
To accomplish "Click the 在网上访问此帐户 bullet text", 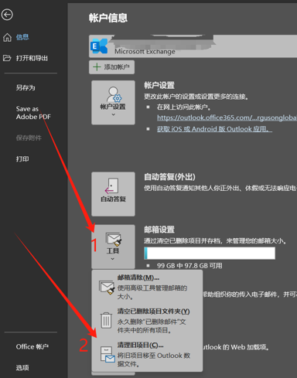I will (x=184, y=107).
